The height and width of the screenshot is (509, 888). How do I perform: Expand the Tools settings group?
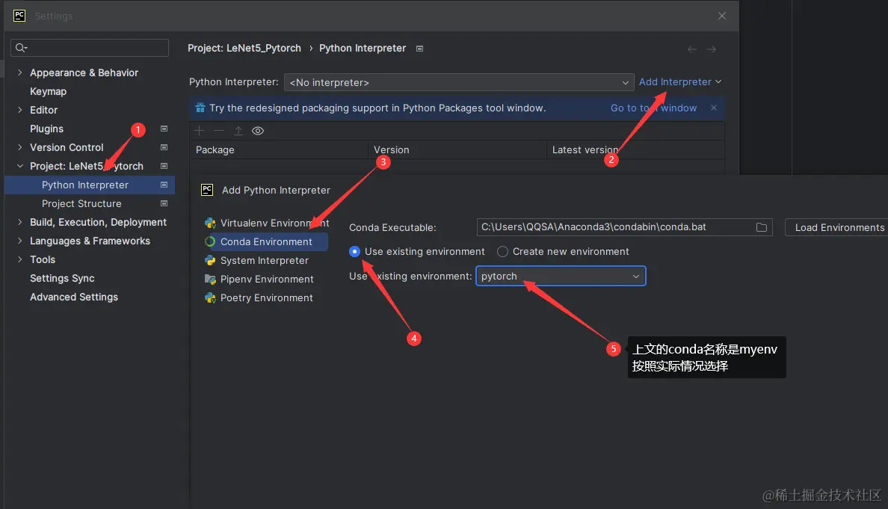(x=20, y=259)
